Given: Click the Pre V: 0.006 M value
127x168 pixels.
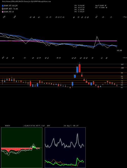Looking at the screenshot, I should pyautogui.click(x=101, y=8).
